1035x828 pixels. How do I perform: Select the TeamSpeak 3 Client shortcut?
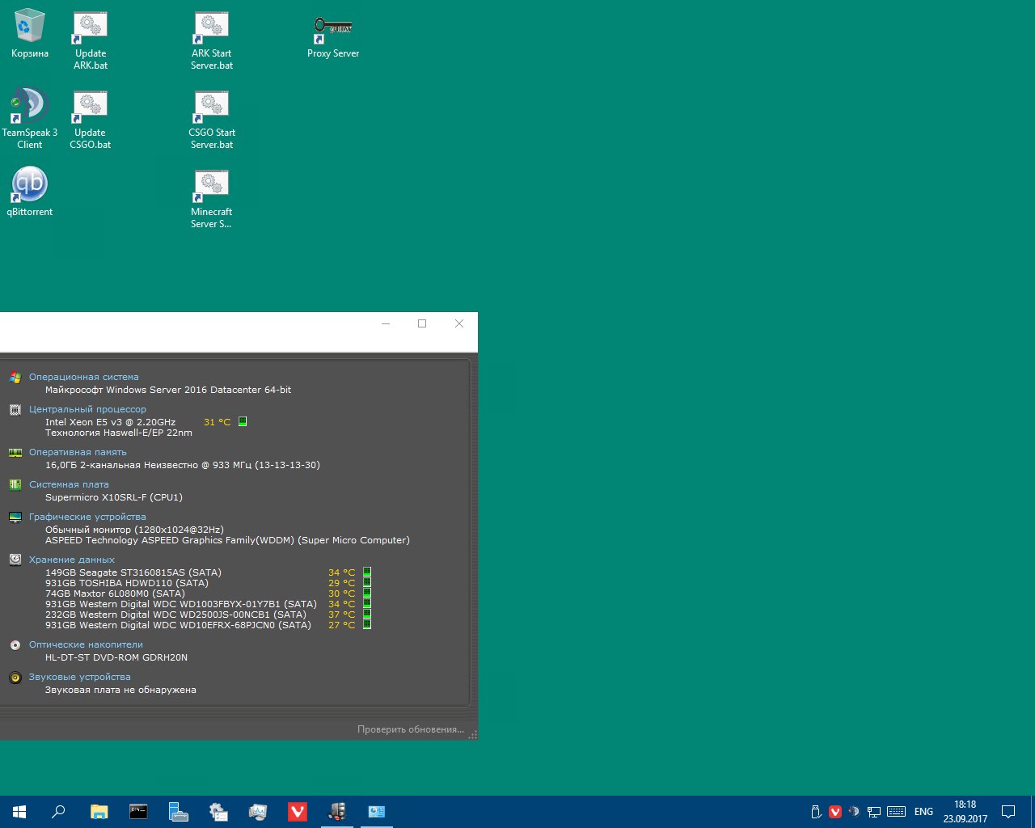point(29,118)
